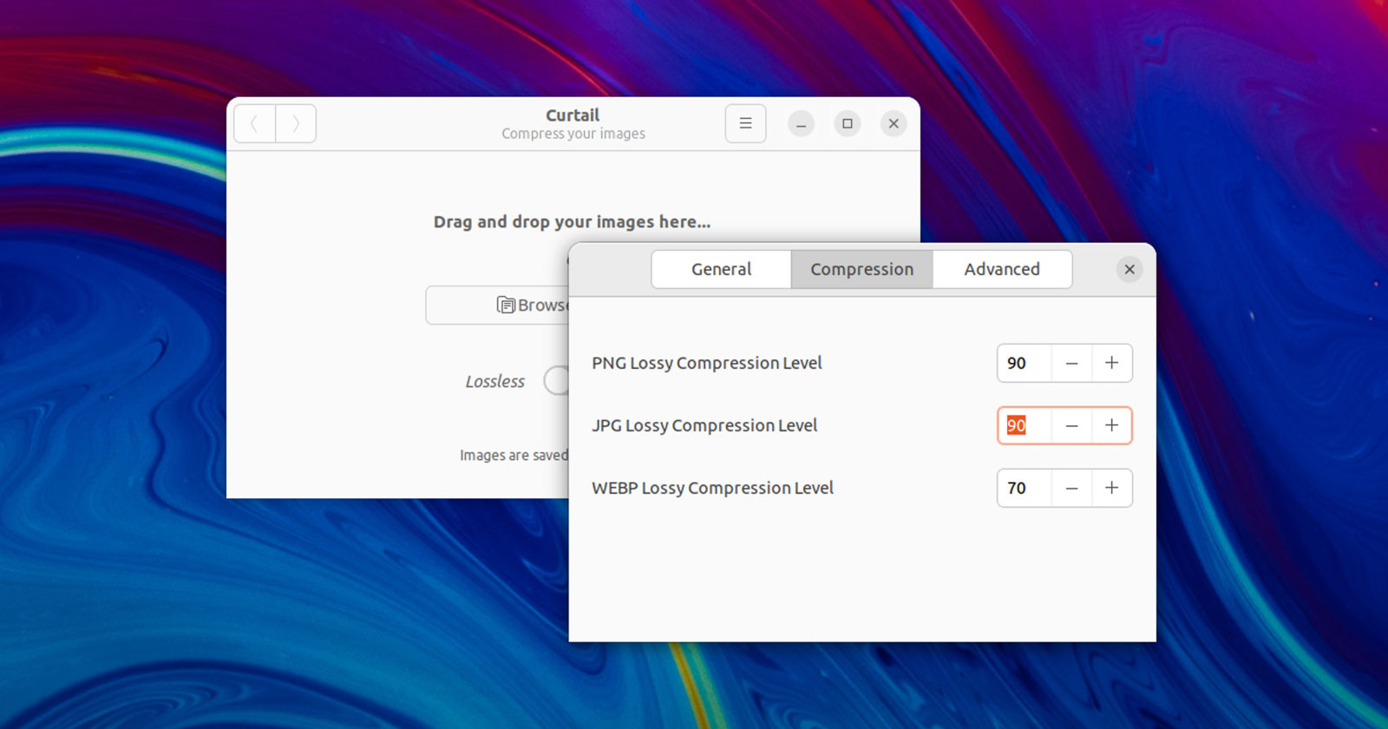The height and width of the screenshot is (729, 1388).
Task: Decrease WEBP lossy compression level
Action: pos(1071,488)
